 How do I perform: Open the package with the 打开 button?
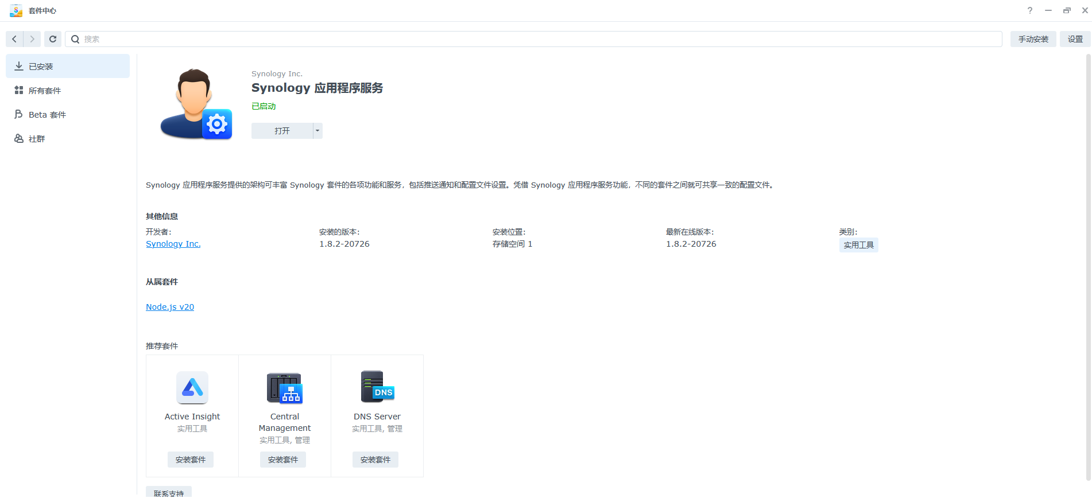[282, 131]
